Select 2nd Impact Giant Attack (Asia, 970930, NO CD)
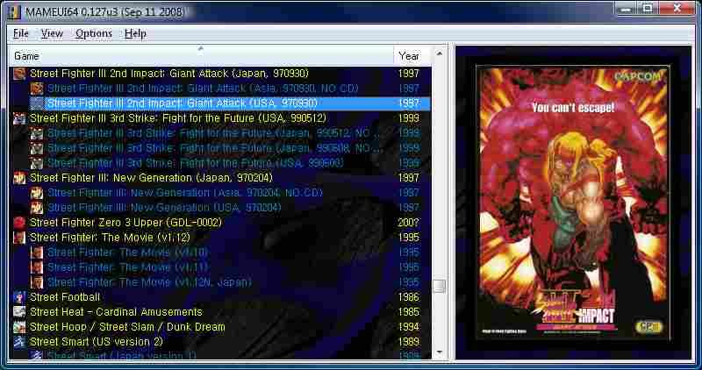 tap(203, 89)
